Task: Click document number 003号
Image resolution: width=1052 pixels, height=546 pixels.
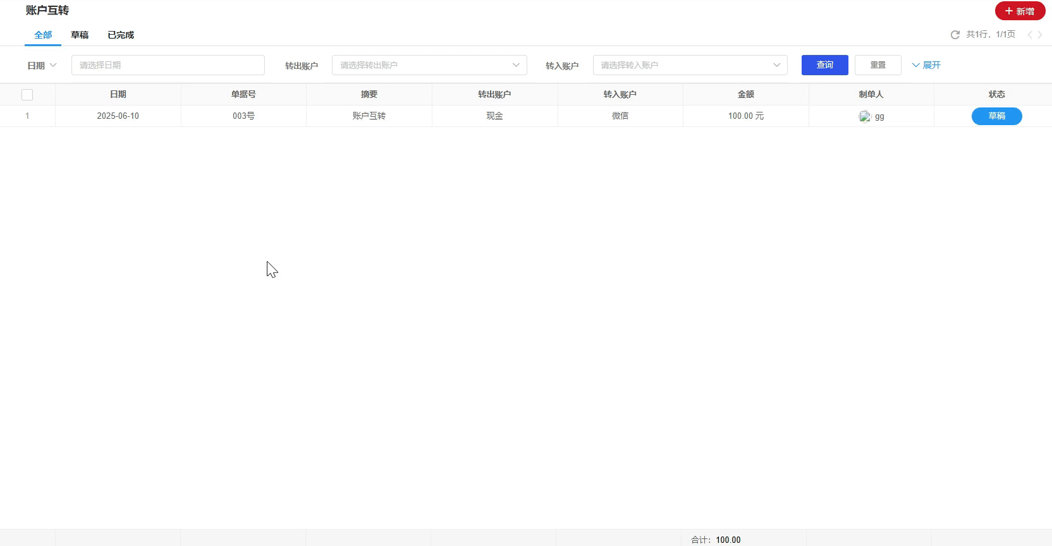Action: point(243,116)
